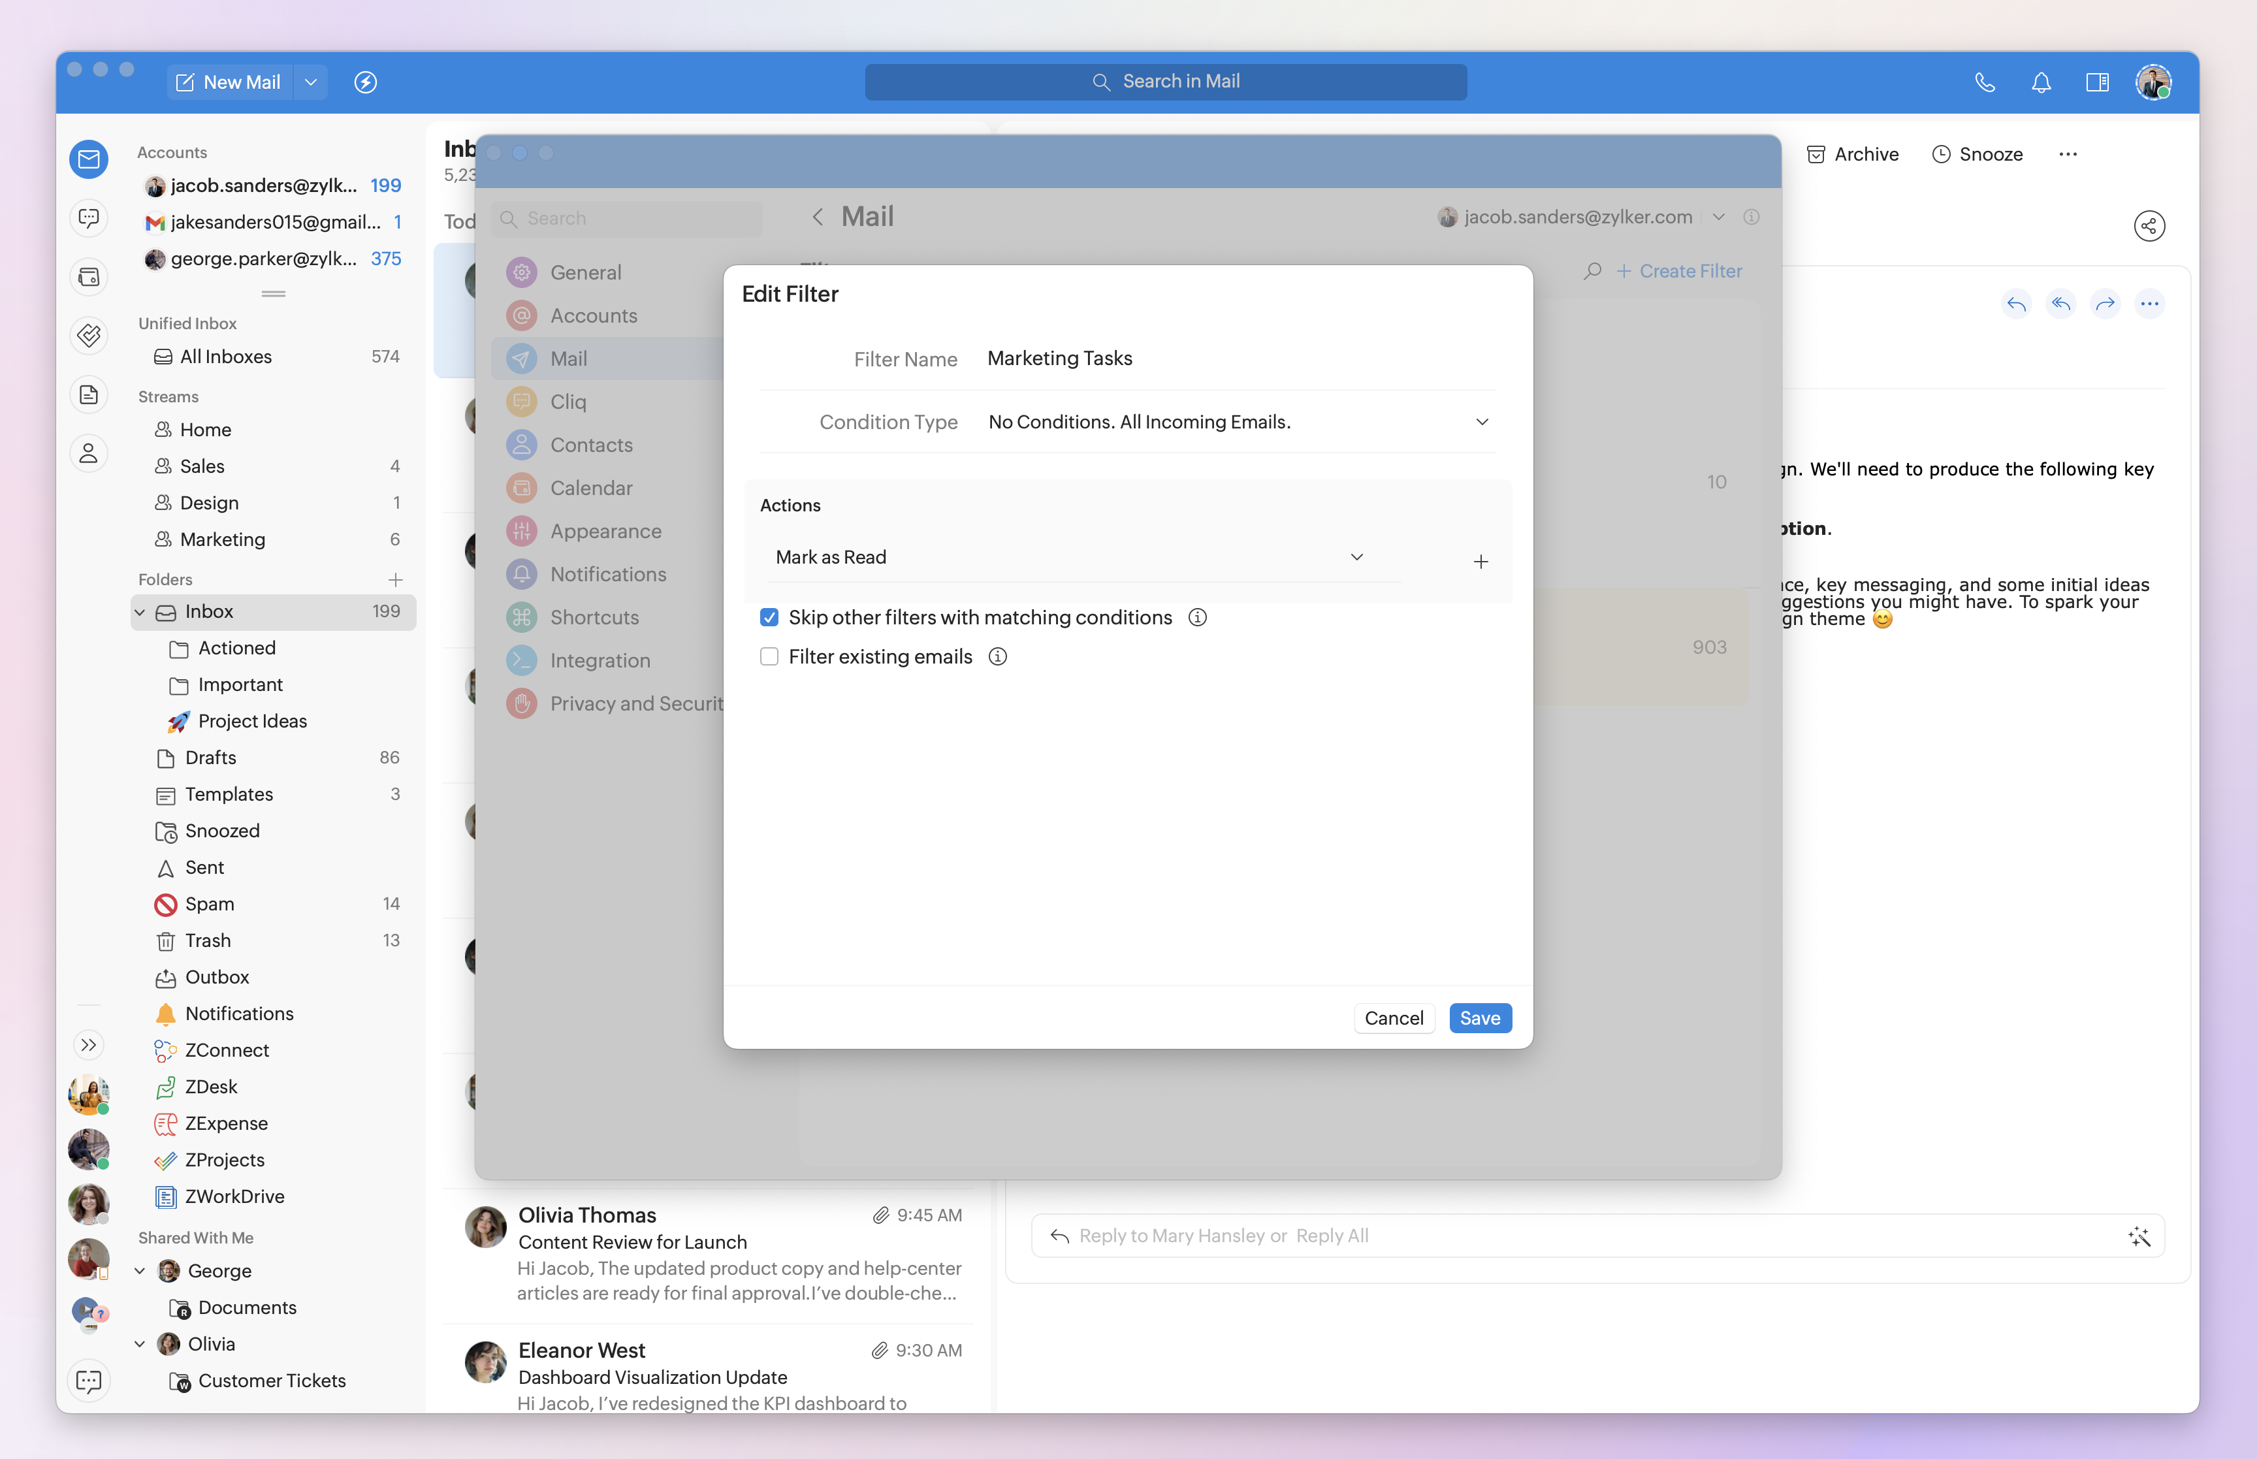Click the add folder plus icon
Screen dimensions: 2257x1459
[x=395, y=579]
